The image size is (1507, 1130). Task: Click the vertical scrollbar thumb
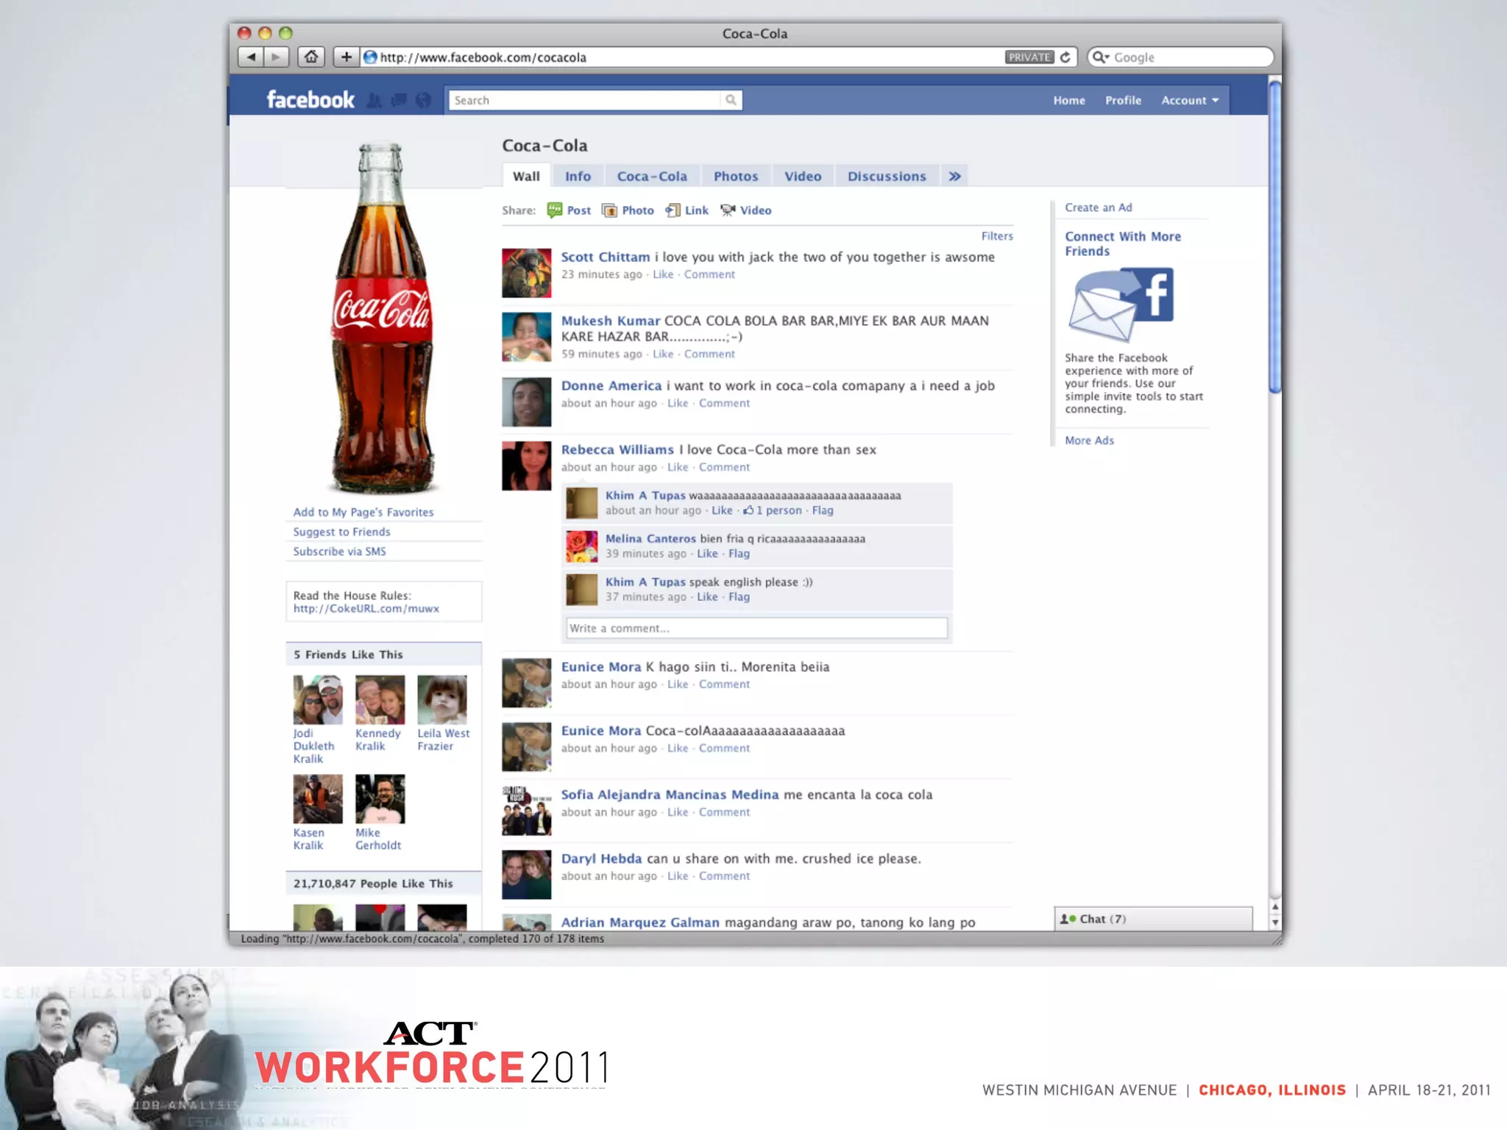click(x=1275, y=237)
